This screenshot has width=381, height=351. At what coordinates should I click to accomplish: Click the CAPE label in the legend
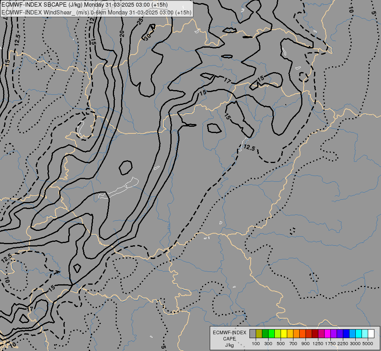point(229,339)
